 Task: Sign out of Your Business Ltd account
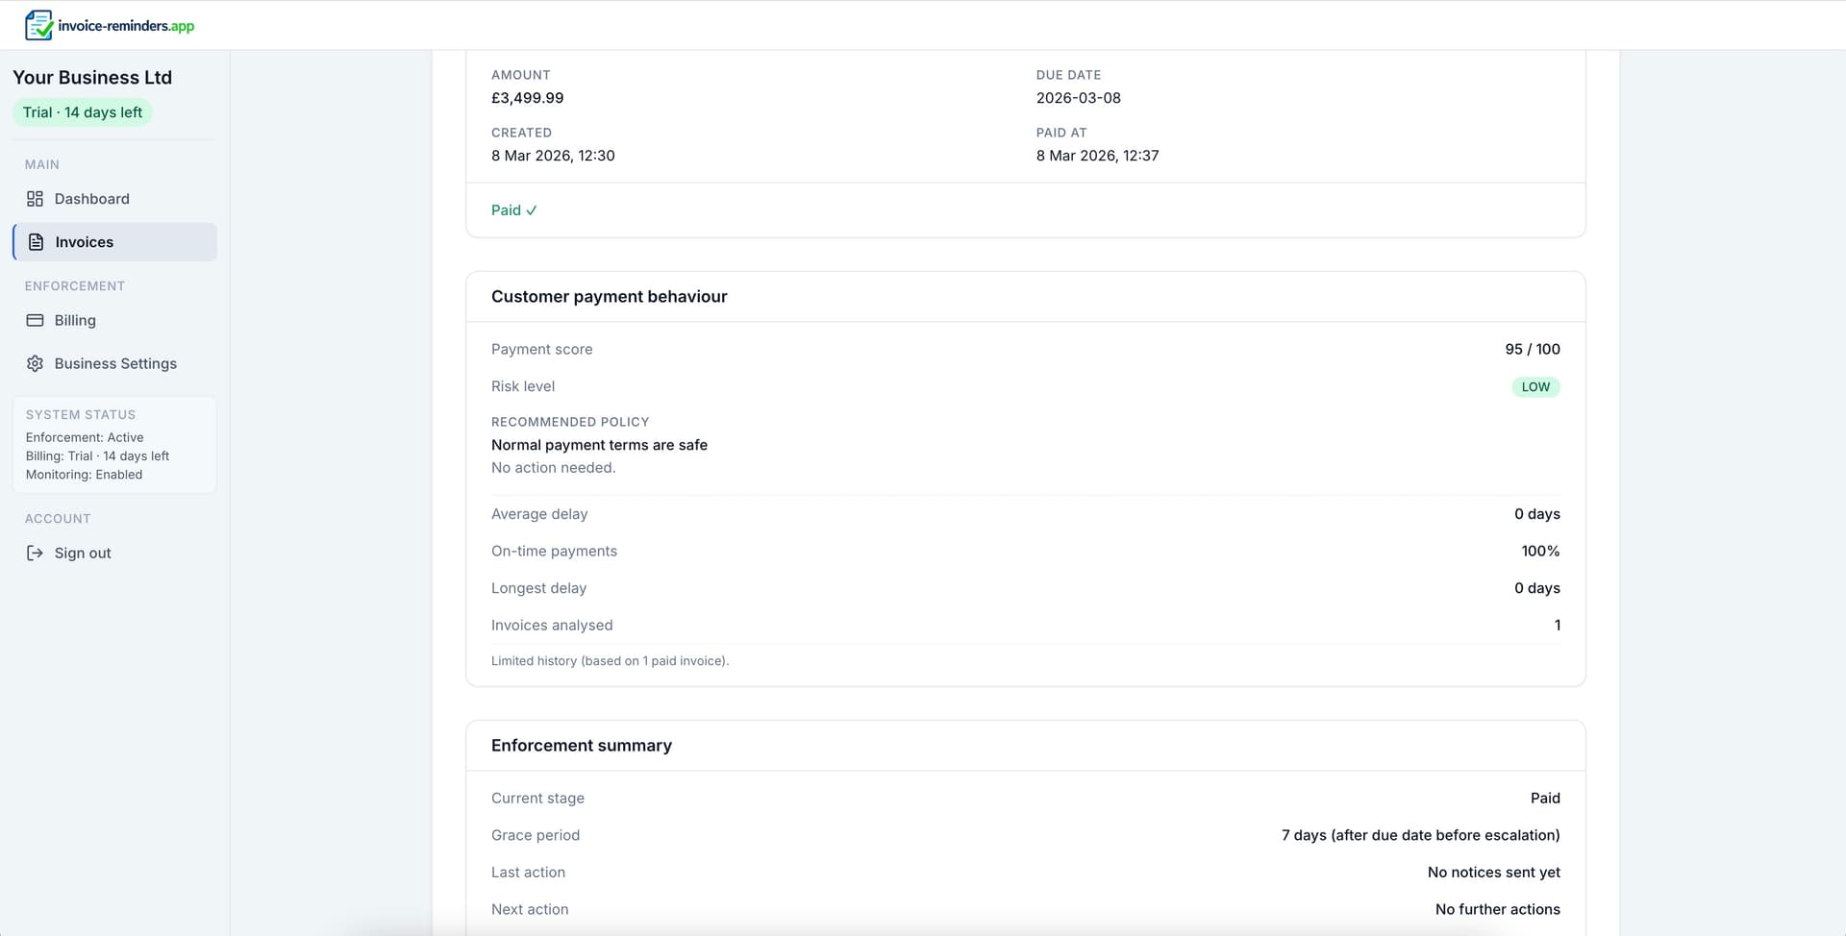[x=82, y=553]
